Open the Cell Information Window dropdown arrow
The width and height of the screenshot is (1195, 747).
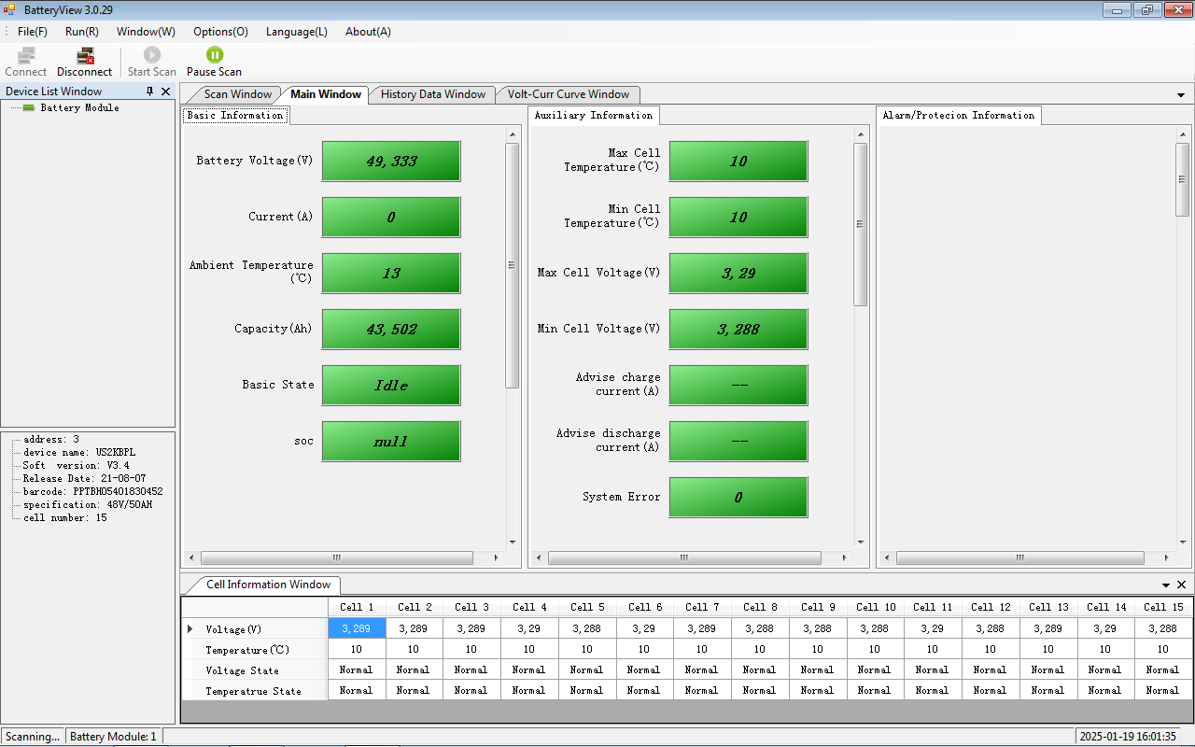pos(1166,585)
